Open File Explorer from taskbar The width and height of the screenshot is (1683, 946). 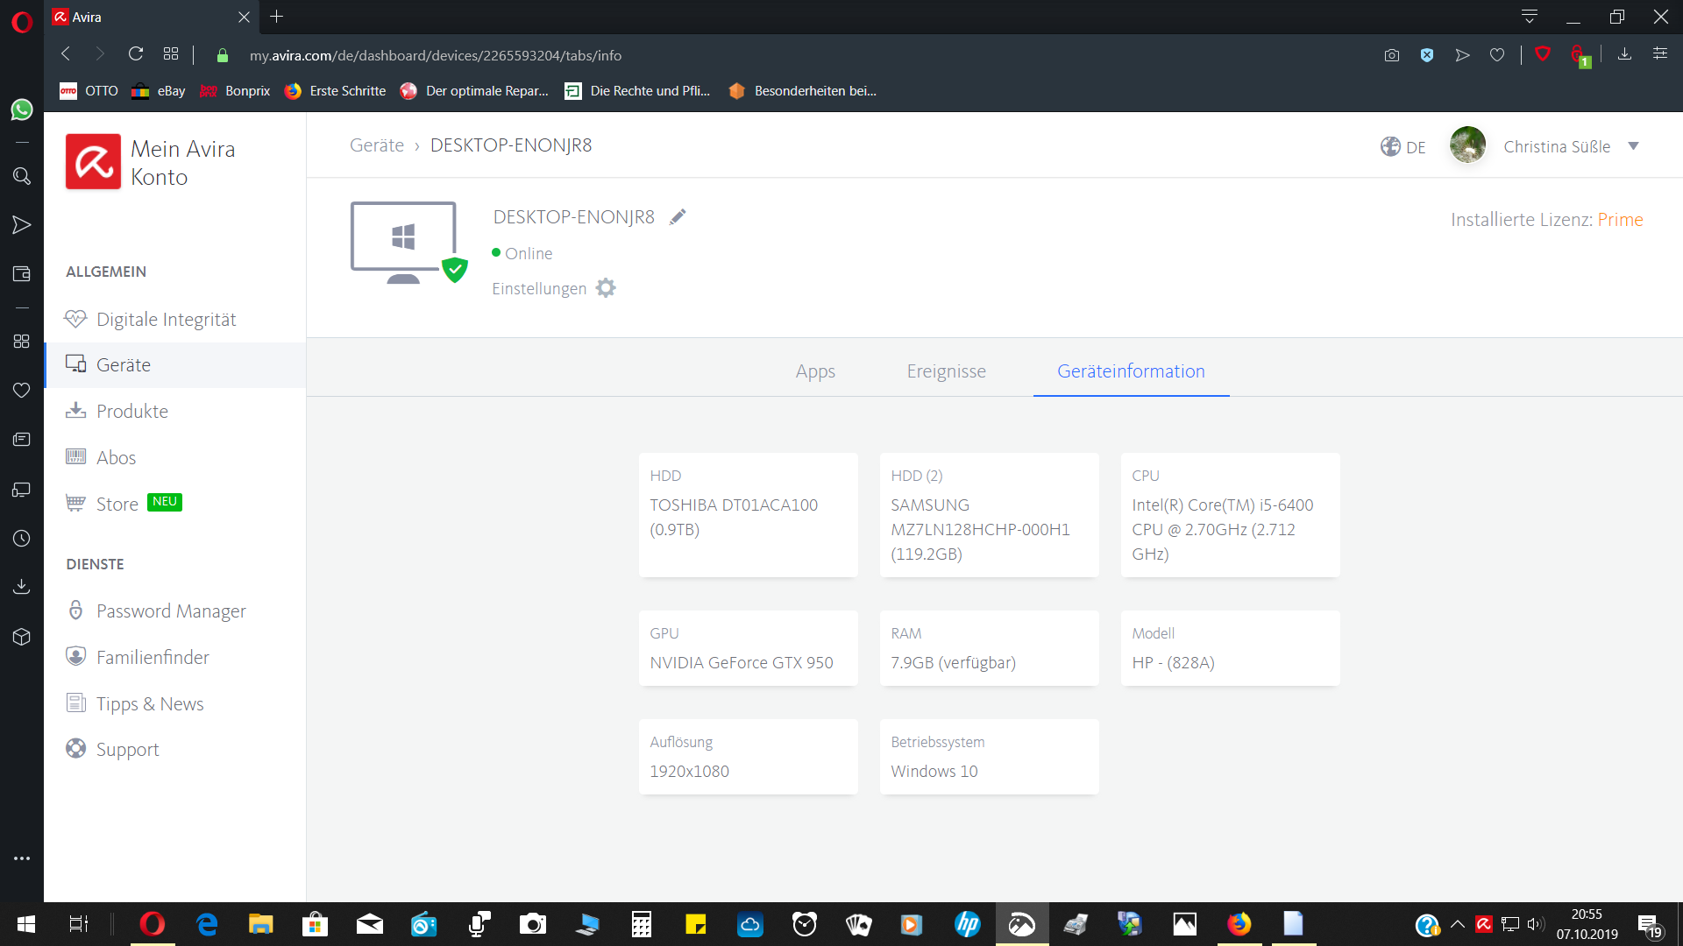click(x=261, y=924)
